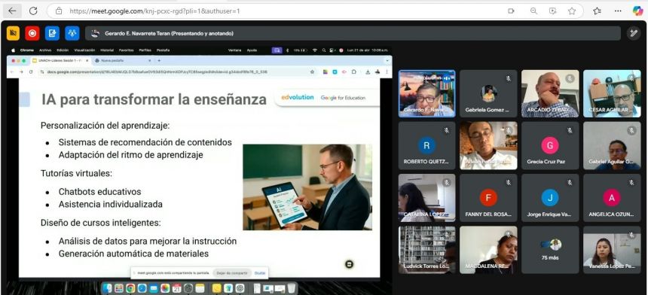648x295 pixels.
Task: Add this page to favorites star
Action: click(x=572, y=11)
